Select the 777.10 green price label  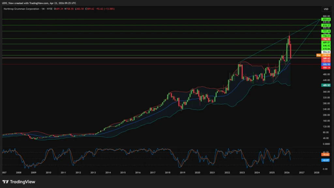click(326, 31)
